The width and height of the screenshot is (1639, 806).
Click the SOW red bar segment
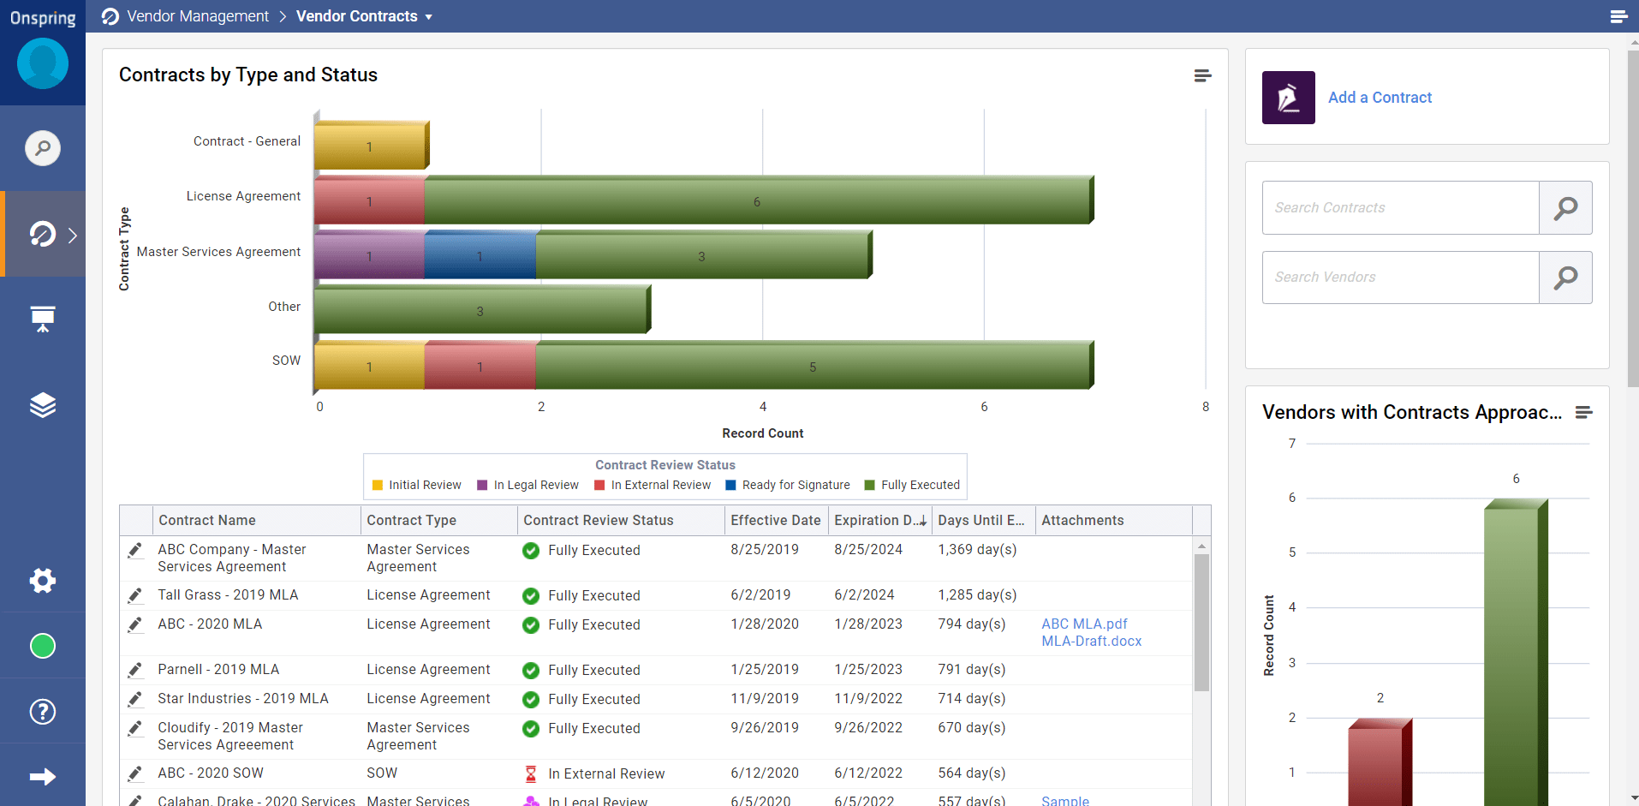pos(480,367)
